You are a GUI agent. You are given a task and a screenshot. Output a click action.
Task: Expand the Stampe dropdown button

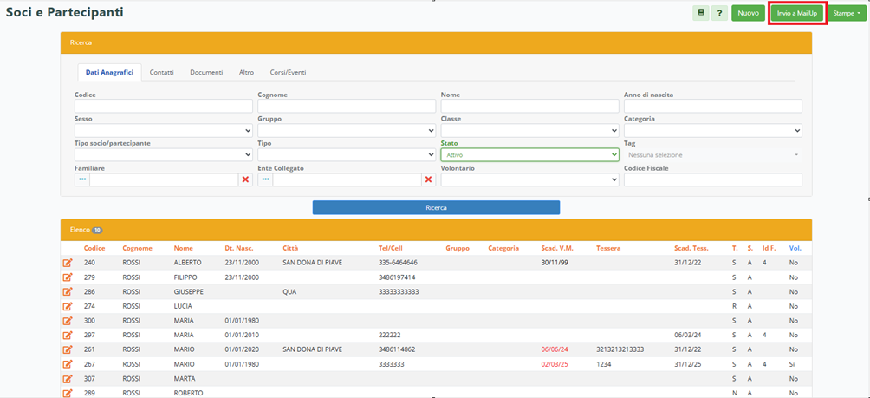tap(846, 13)
